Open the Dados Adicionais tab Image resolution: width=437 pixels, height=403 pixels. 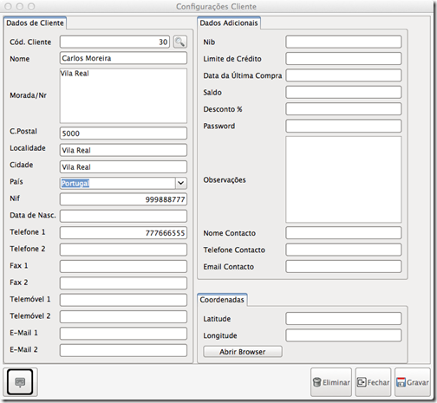pyautogui.click(x=229, y=23)
